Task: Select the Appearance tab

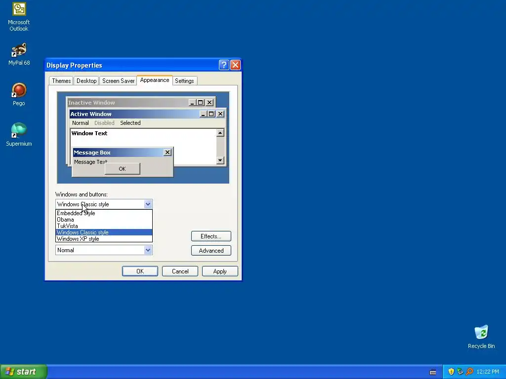Action: pyautogui.click(x=155, y=80)
